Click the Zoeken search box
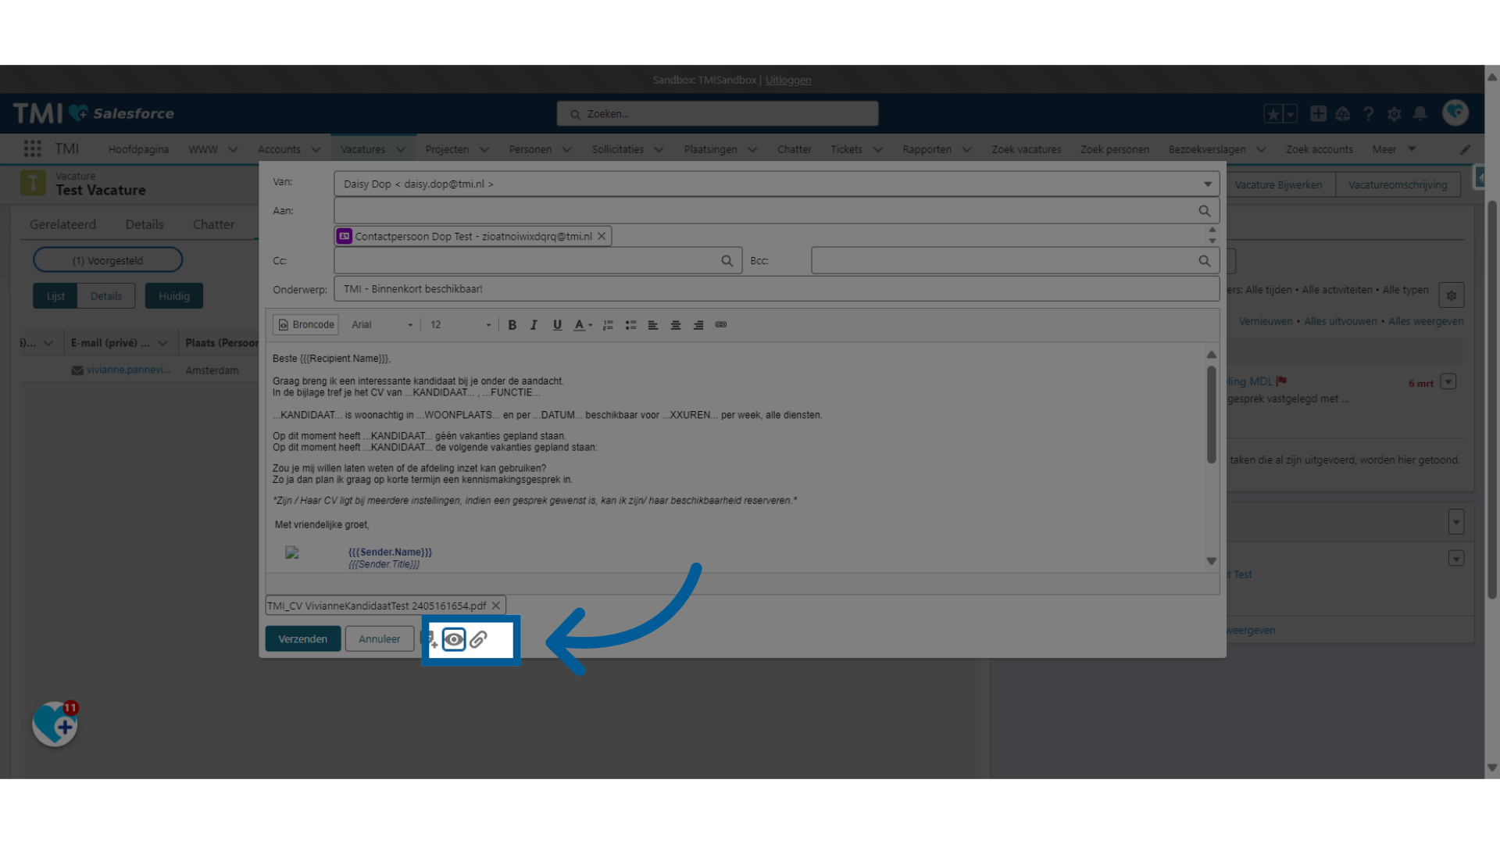 click(x=717, y=114)
